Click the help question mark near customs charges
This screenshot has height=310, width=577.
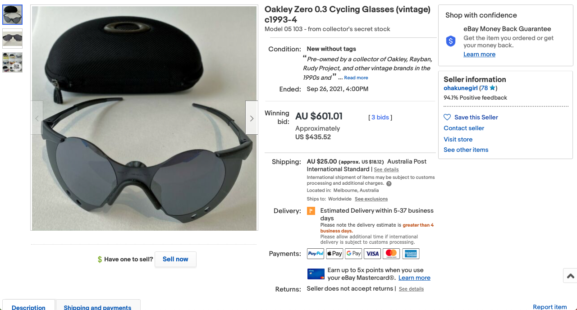(389, 184)
